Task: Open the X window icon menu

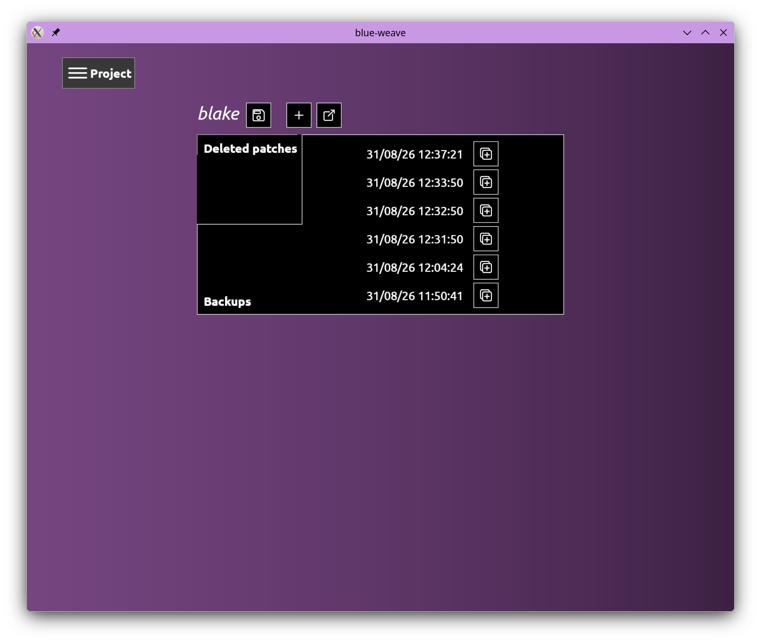Action: (x=37, y=32)
